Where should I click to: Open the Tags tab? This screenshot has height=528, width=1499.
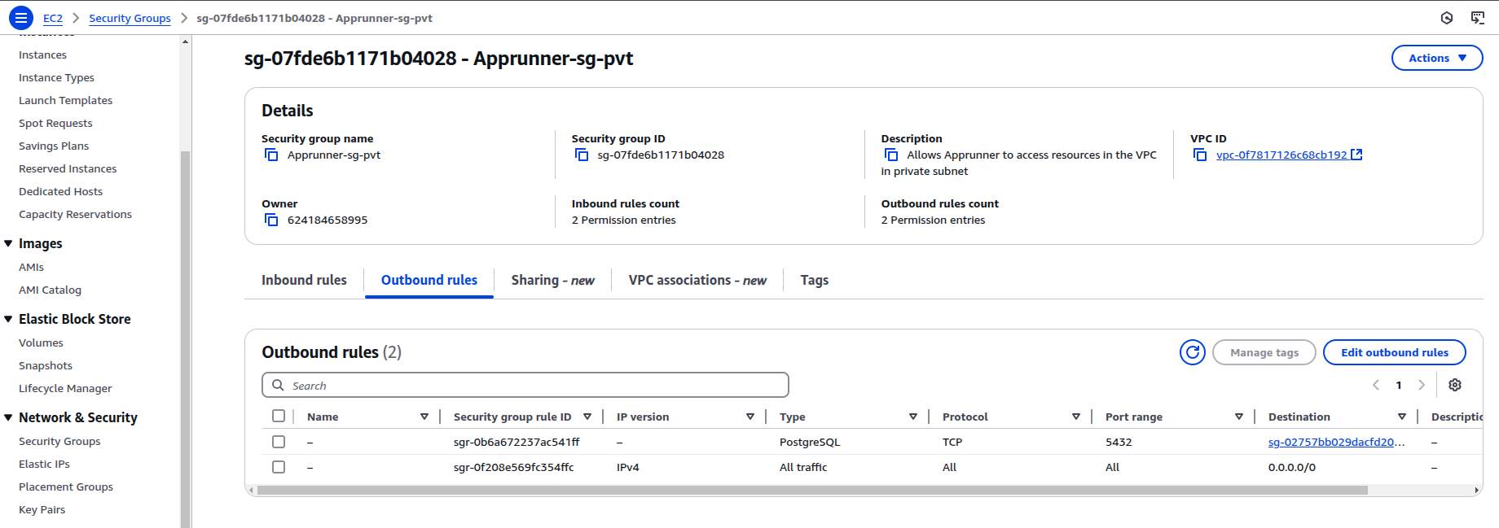814,280
